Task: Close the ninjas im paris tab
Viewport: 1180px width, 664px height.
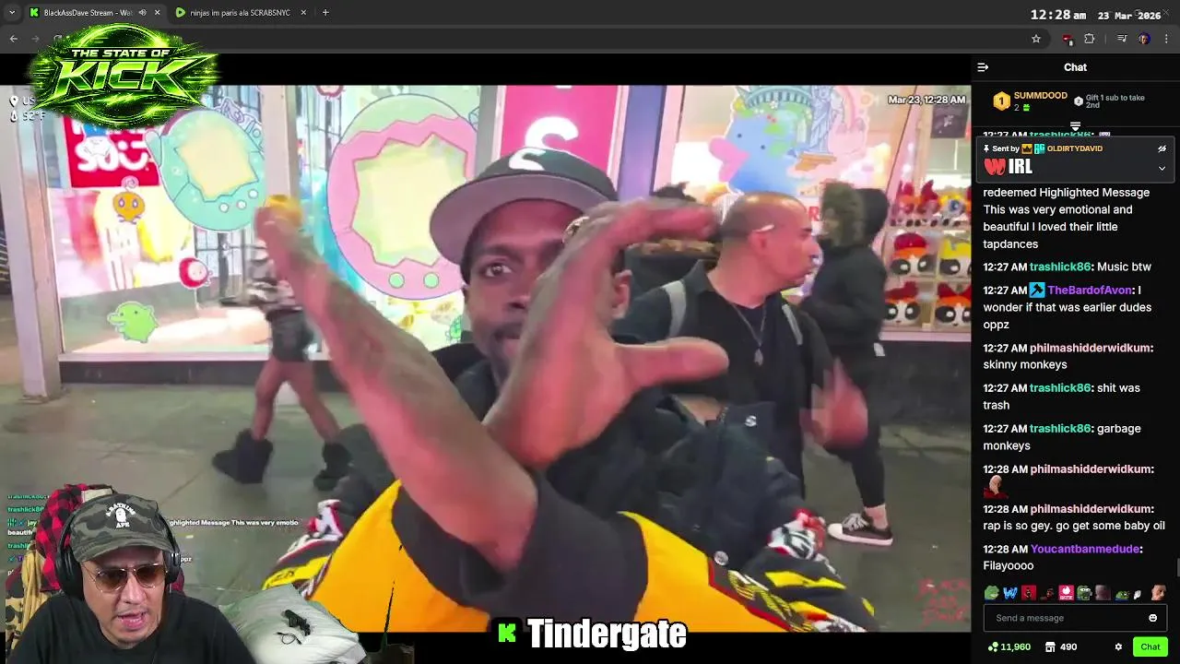Action: pyautogui.click(x=303, y=13)
